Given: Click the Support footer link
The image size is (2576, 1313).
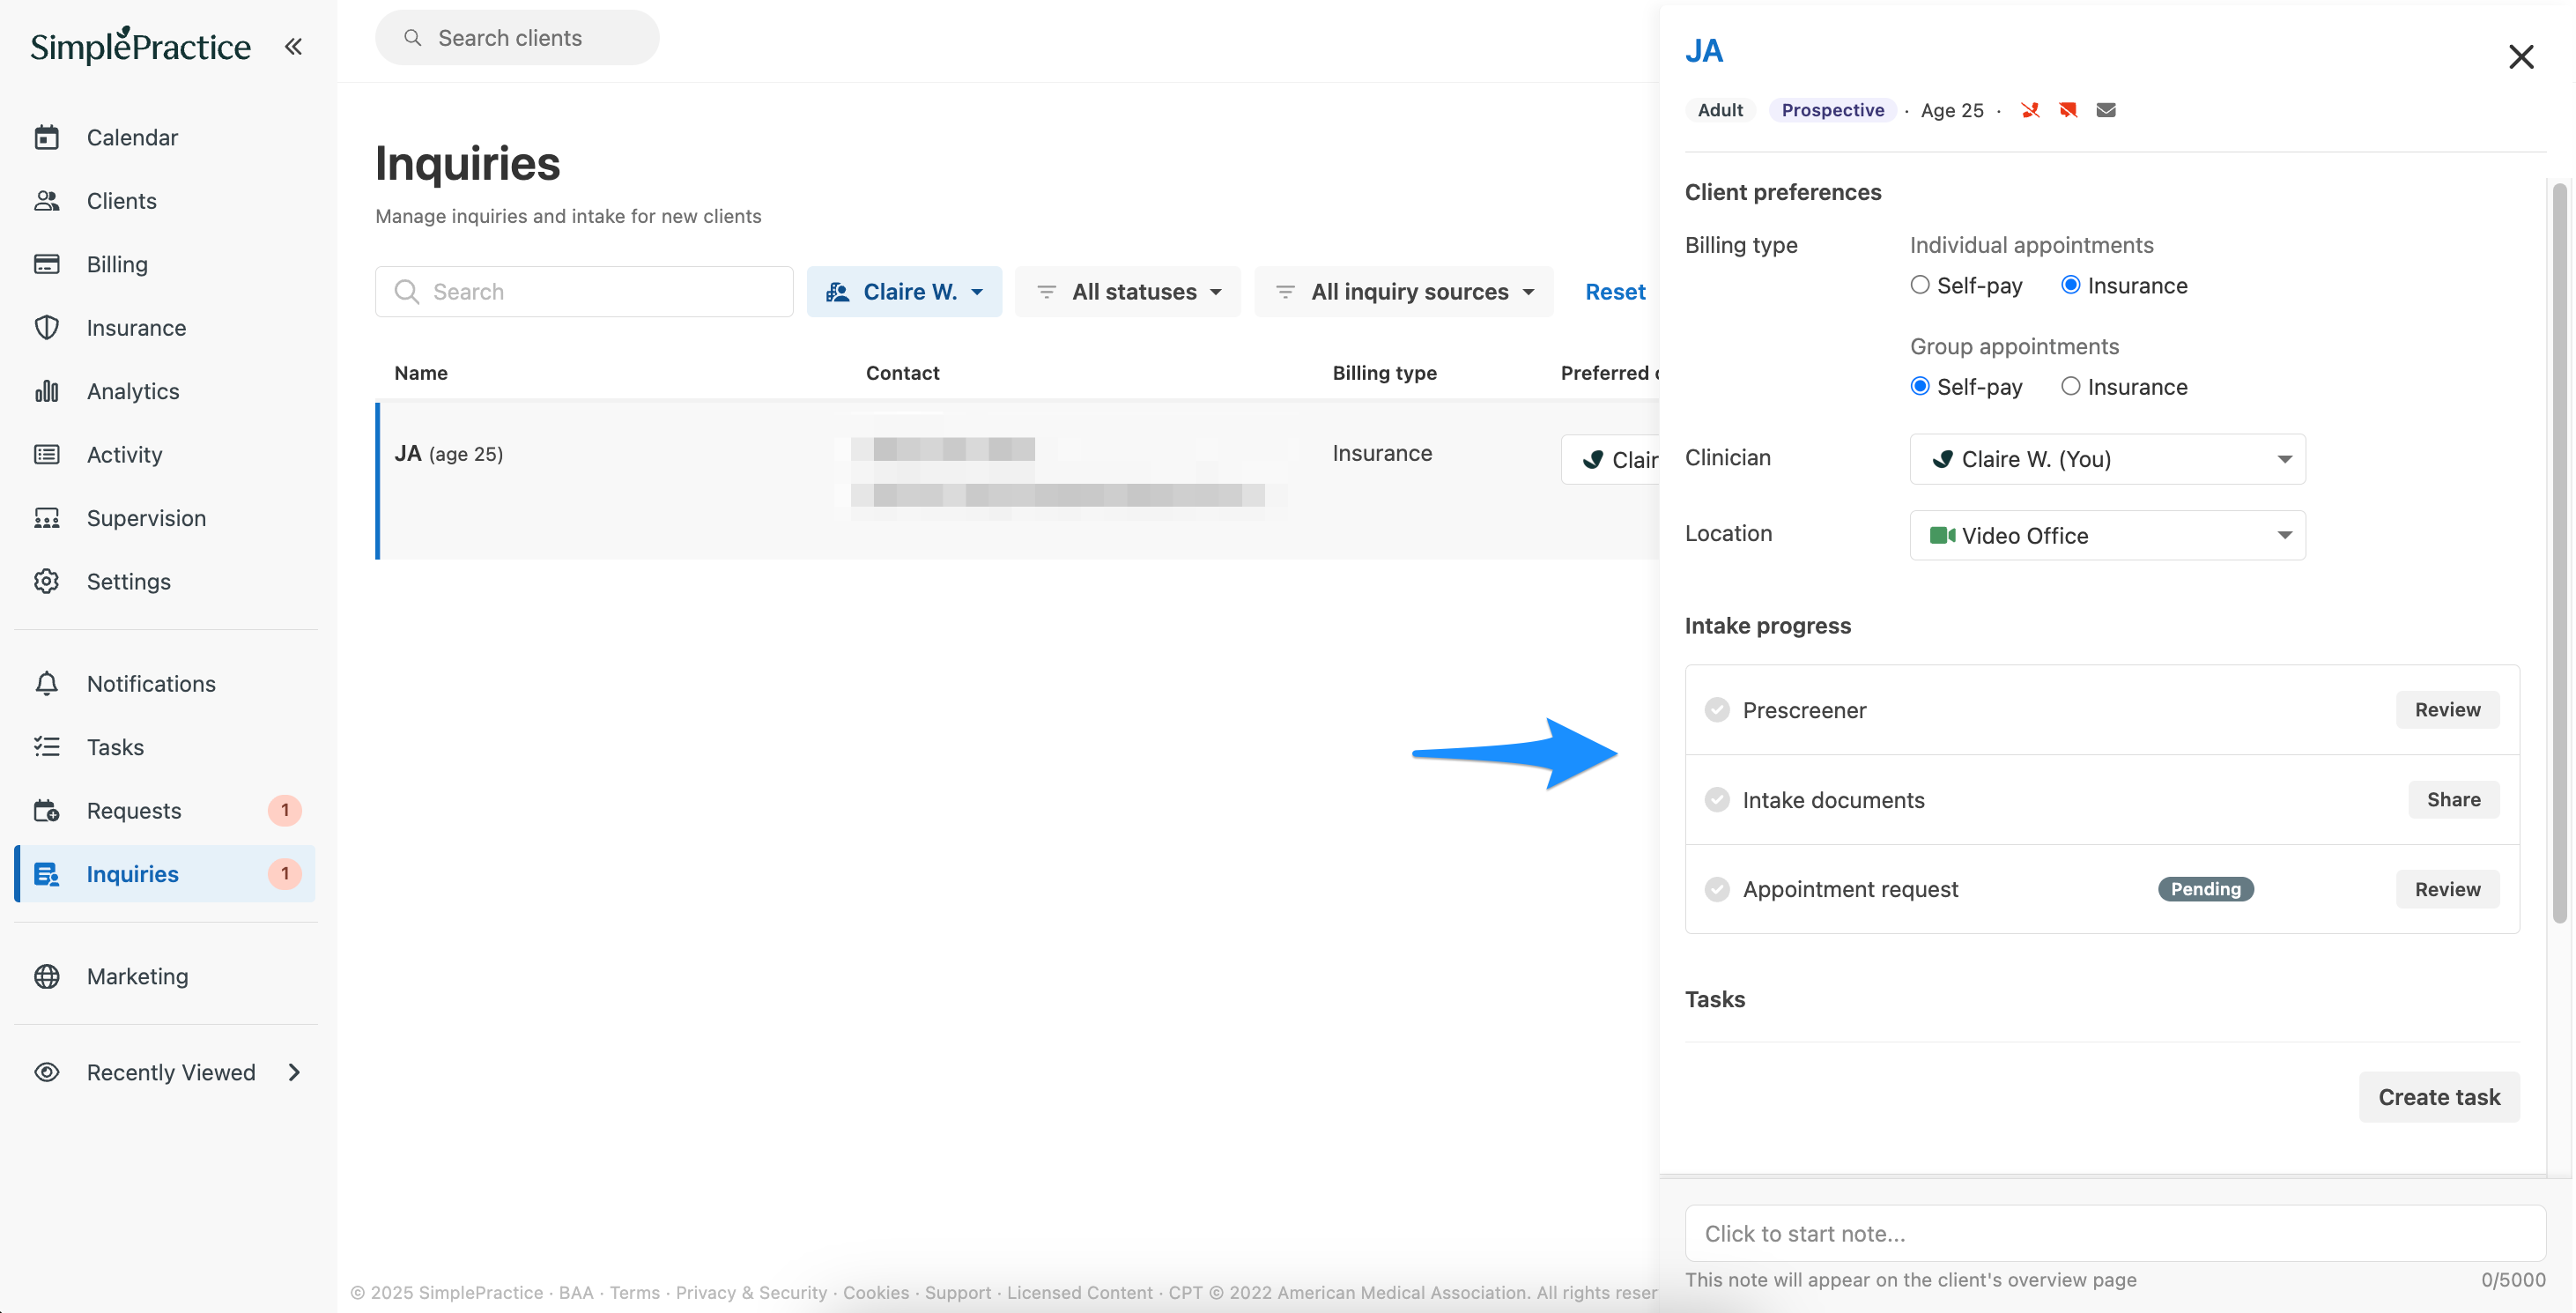Looking at the screenshot, I should 957,1292.
